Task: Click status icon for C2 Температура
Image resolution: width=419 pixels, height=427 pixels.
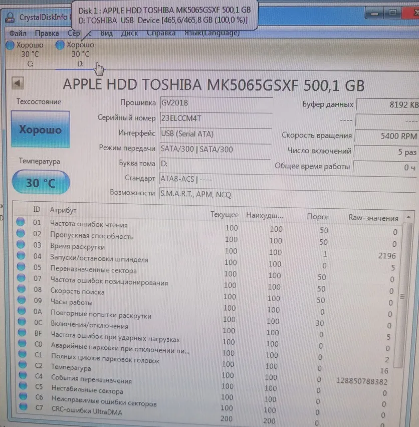Action: pyautogui.click(x=23, y=364)
